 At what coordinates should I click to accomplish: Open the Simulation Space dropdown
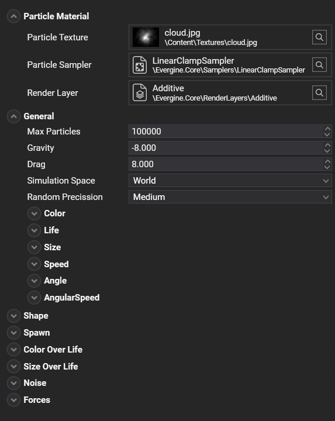tap(230, 181)
